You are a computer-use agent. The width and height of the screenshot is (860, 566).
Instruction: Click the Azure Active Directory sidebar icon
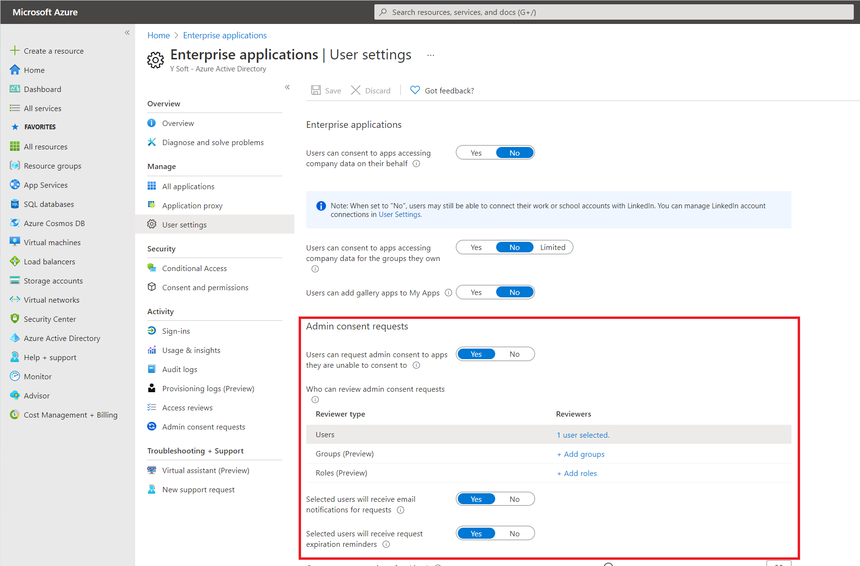click(15, 338)
